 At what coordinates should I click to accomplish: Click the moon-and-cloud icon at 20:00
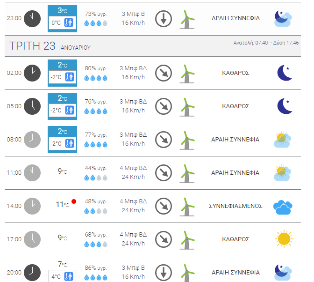click(x=283, y=272)
